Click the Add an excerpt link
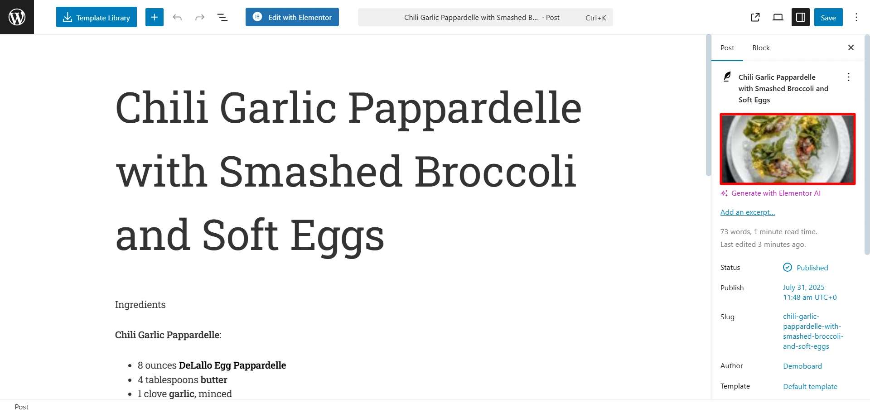This screenshot has height=413, width=870. click(748, 212)
